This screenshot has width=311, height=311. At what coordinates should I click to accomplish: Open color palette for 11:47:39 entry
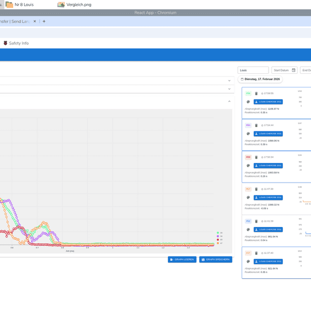click(248, 198)
